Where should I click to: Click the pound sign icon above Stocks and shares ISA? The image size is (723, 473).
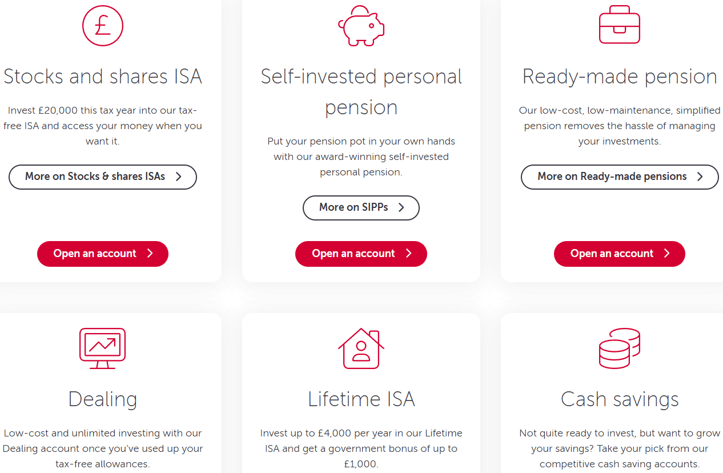[103, 26]
